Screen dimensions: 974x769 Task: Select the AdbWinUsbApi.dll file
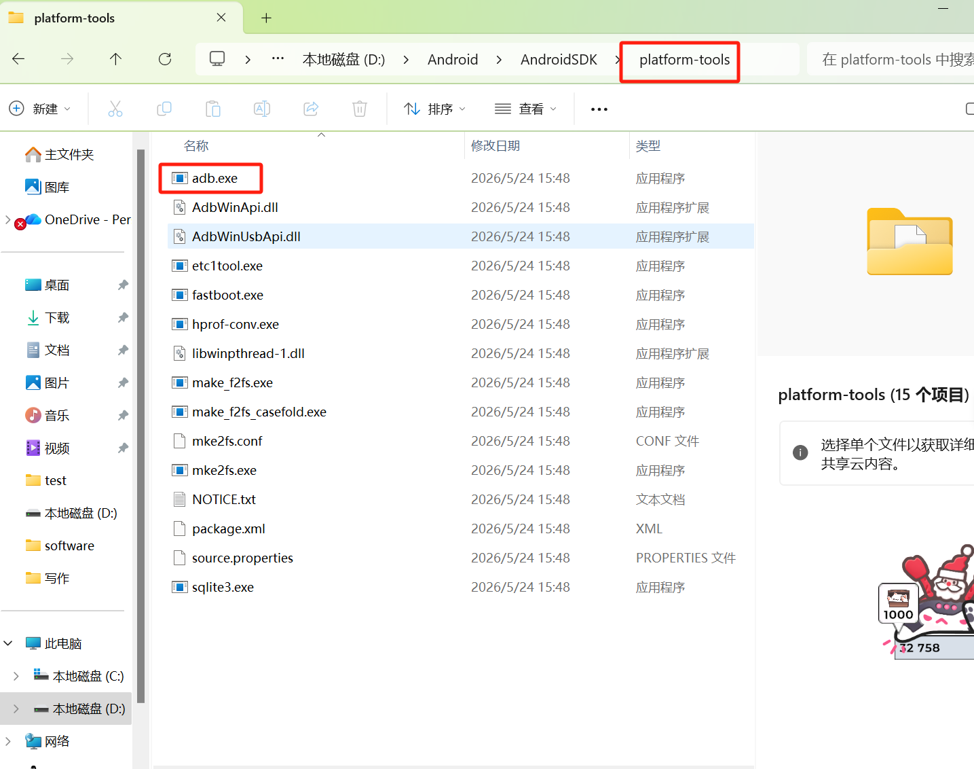click(x=460, y=236)
